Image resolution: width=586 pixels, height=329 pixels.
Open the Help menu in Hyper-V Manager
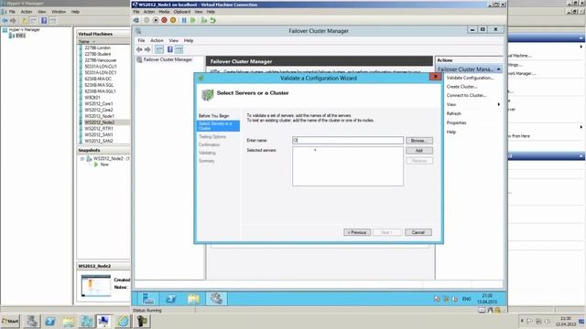[75, 12]
